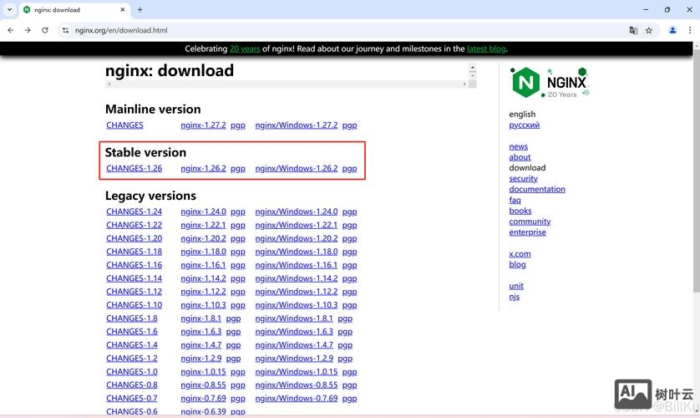This screenshot has width=700, height=418.
Task: Select the nginx: download tab
Action: [x=74, y=9]
